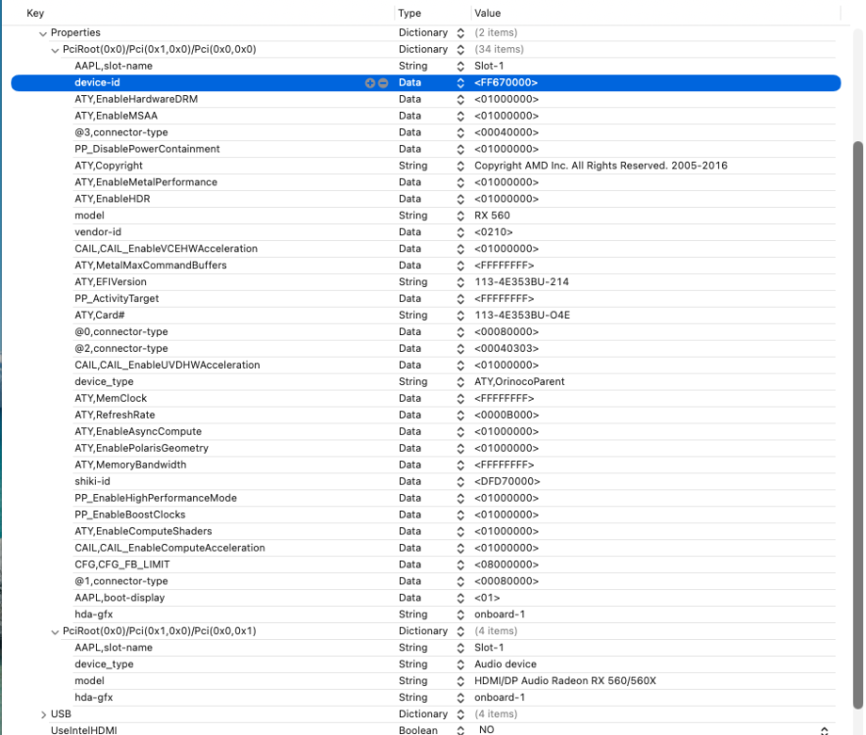866x735 pixels.
Task: Select ATY,MetalMaxCommandBuffers key
Action: click(x=151, y=266)
